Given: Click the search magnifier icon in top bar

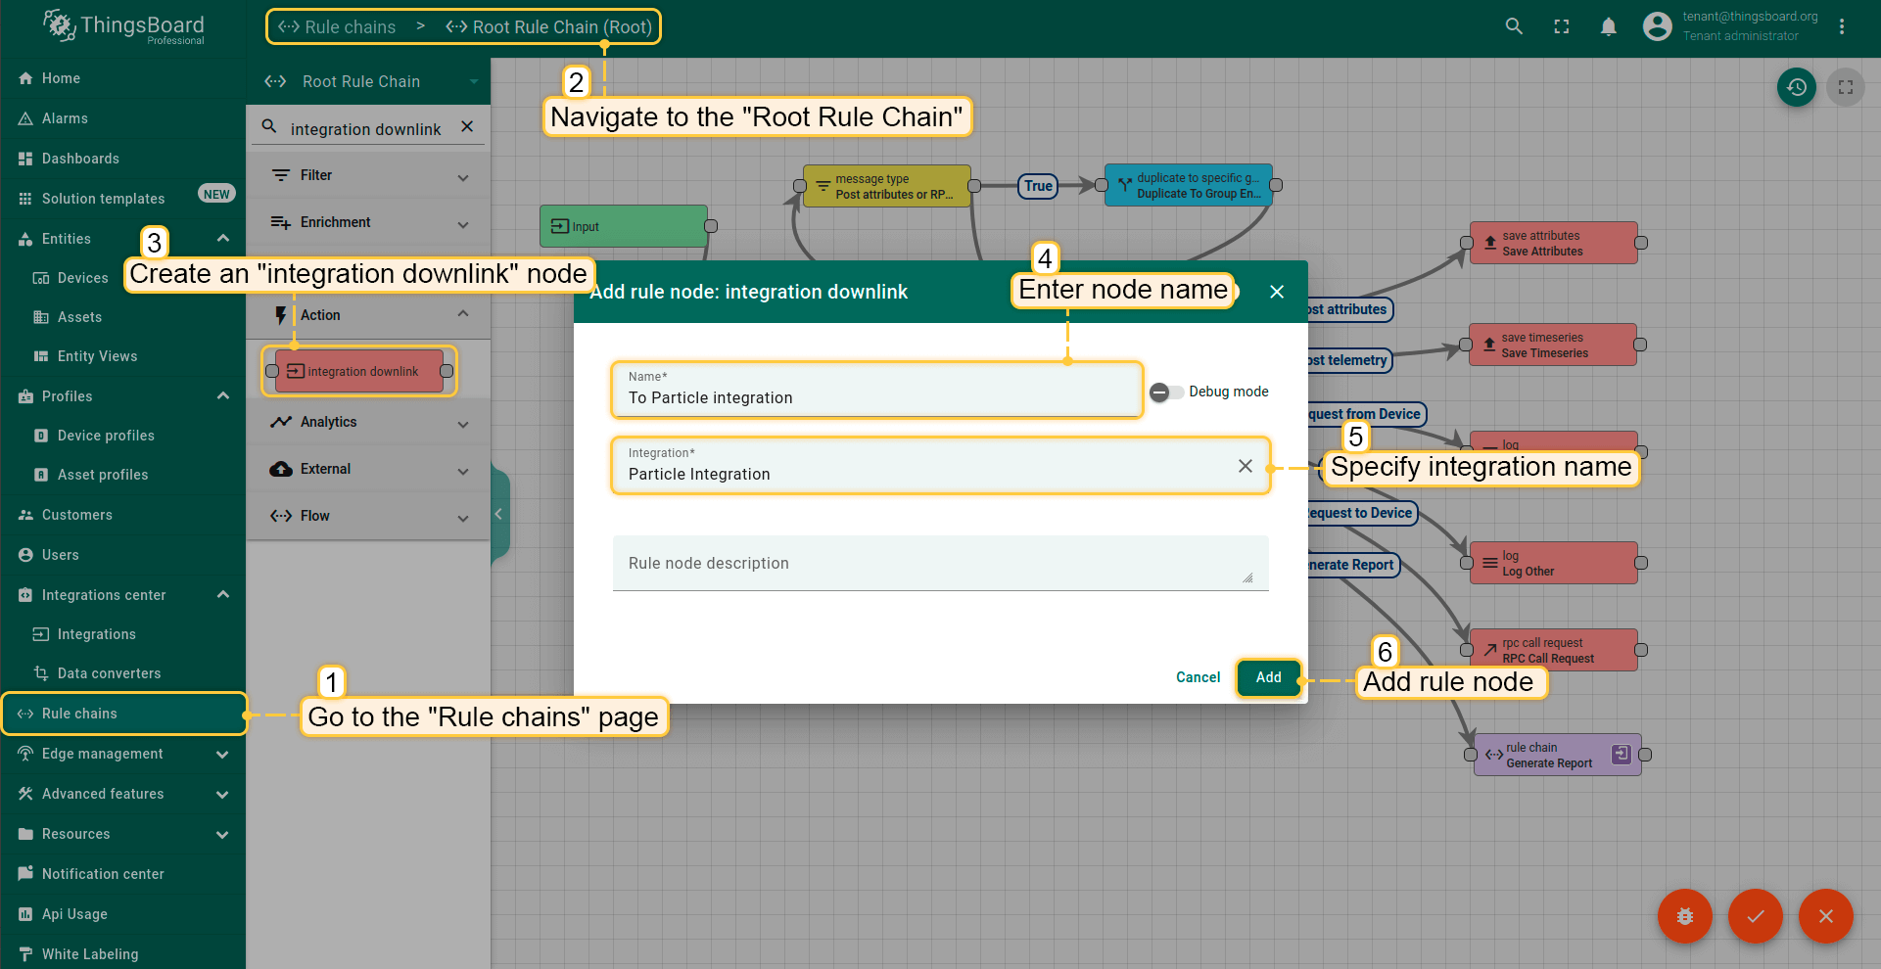Looking at the screenshot, I should coord(1514,26).
